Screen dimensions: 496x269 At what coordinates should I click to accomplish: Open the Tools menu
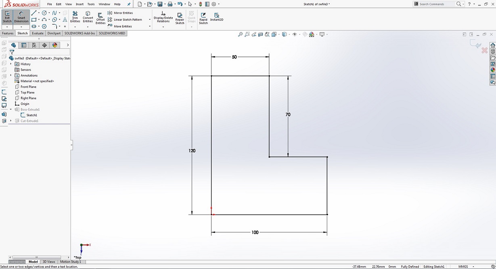click(x=91, y=4)
